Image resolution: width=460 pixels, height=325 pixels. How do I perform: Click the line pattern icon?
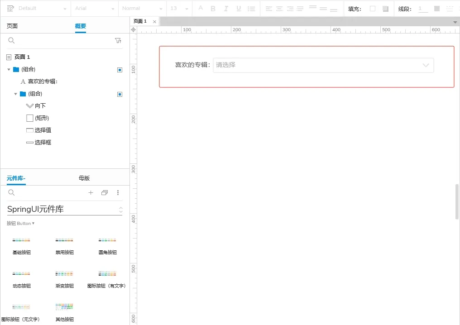[450, 9]
